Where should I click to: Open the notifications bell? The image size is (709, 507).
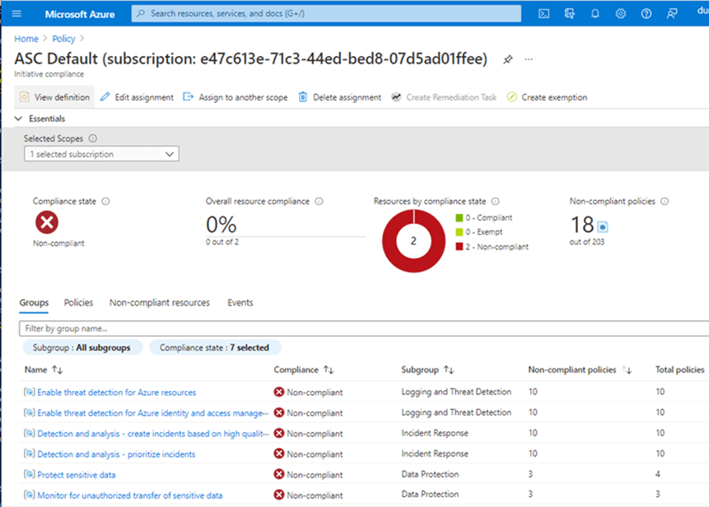(595, 14)
